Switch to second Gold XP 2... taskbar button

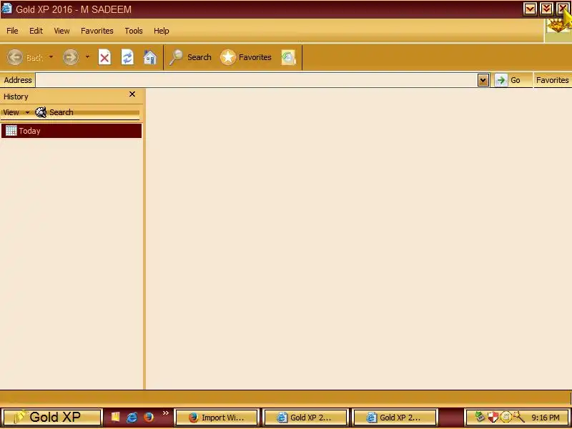[395, 418]
